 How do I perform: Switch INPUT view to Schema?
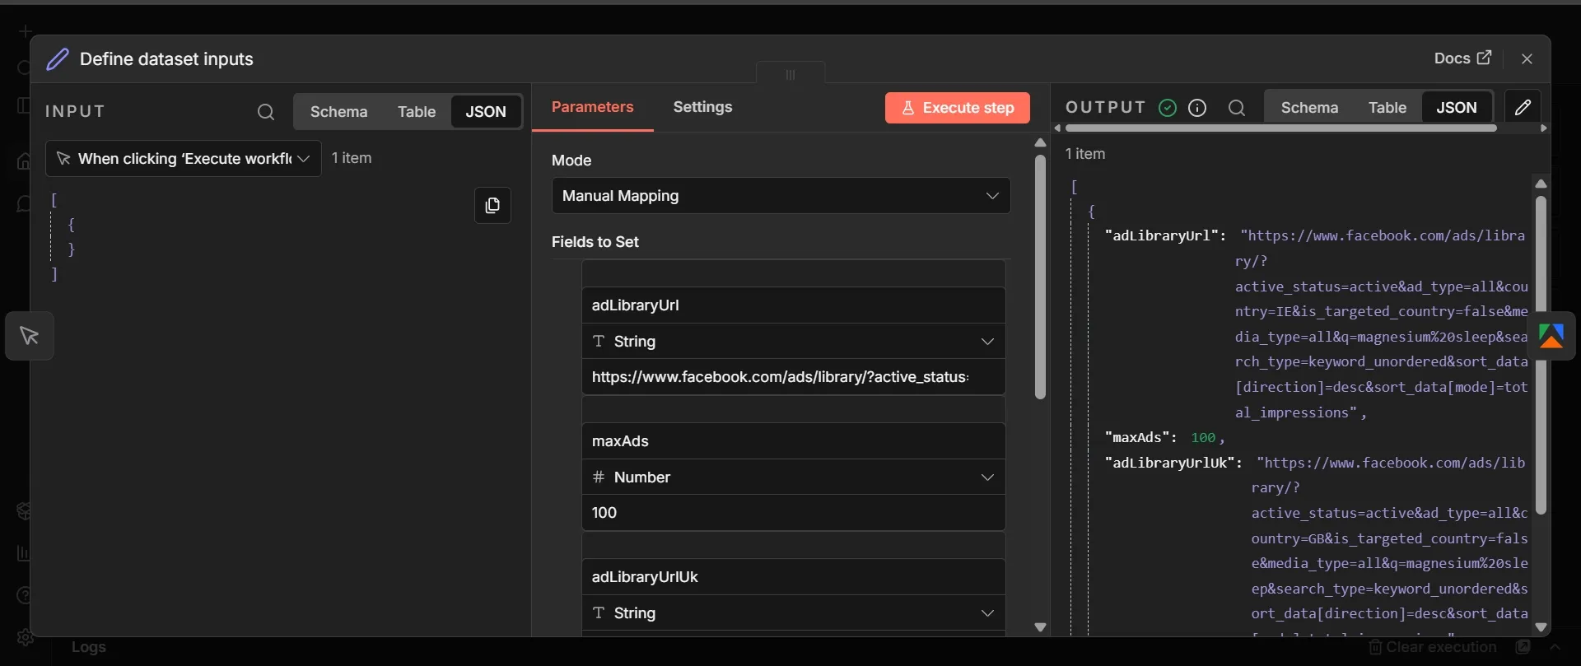click(x=338, y=112)
